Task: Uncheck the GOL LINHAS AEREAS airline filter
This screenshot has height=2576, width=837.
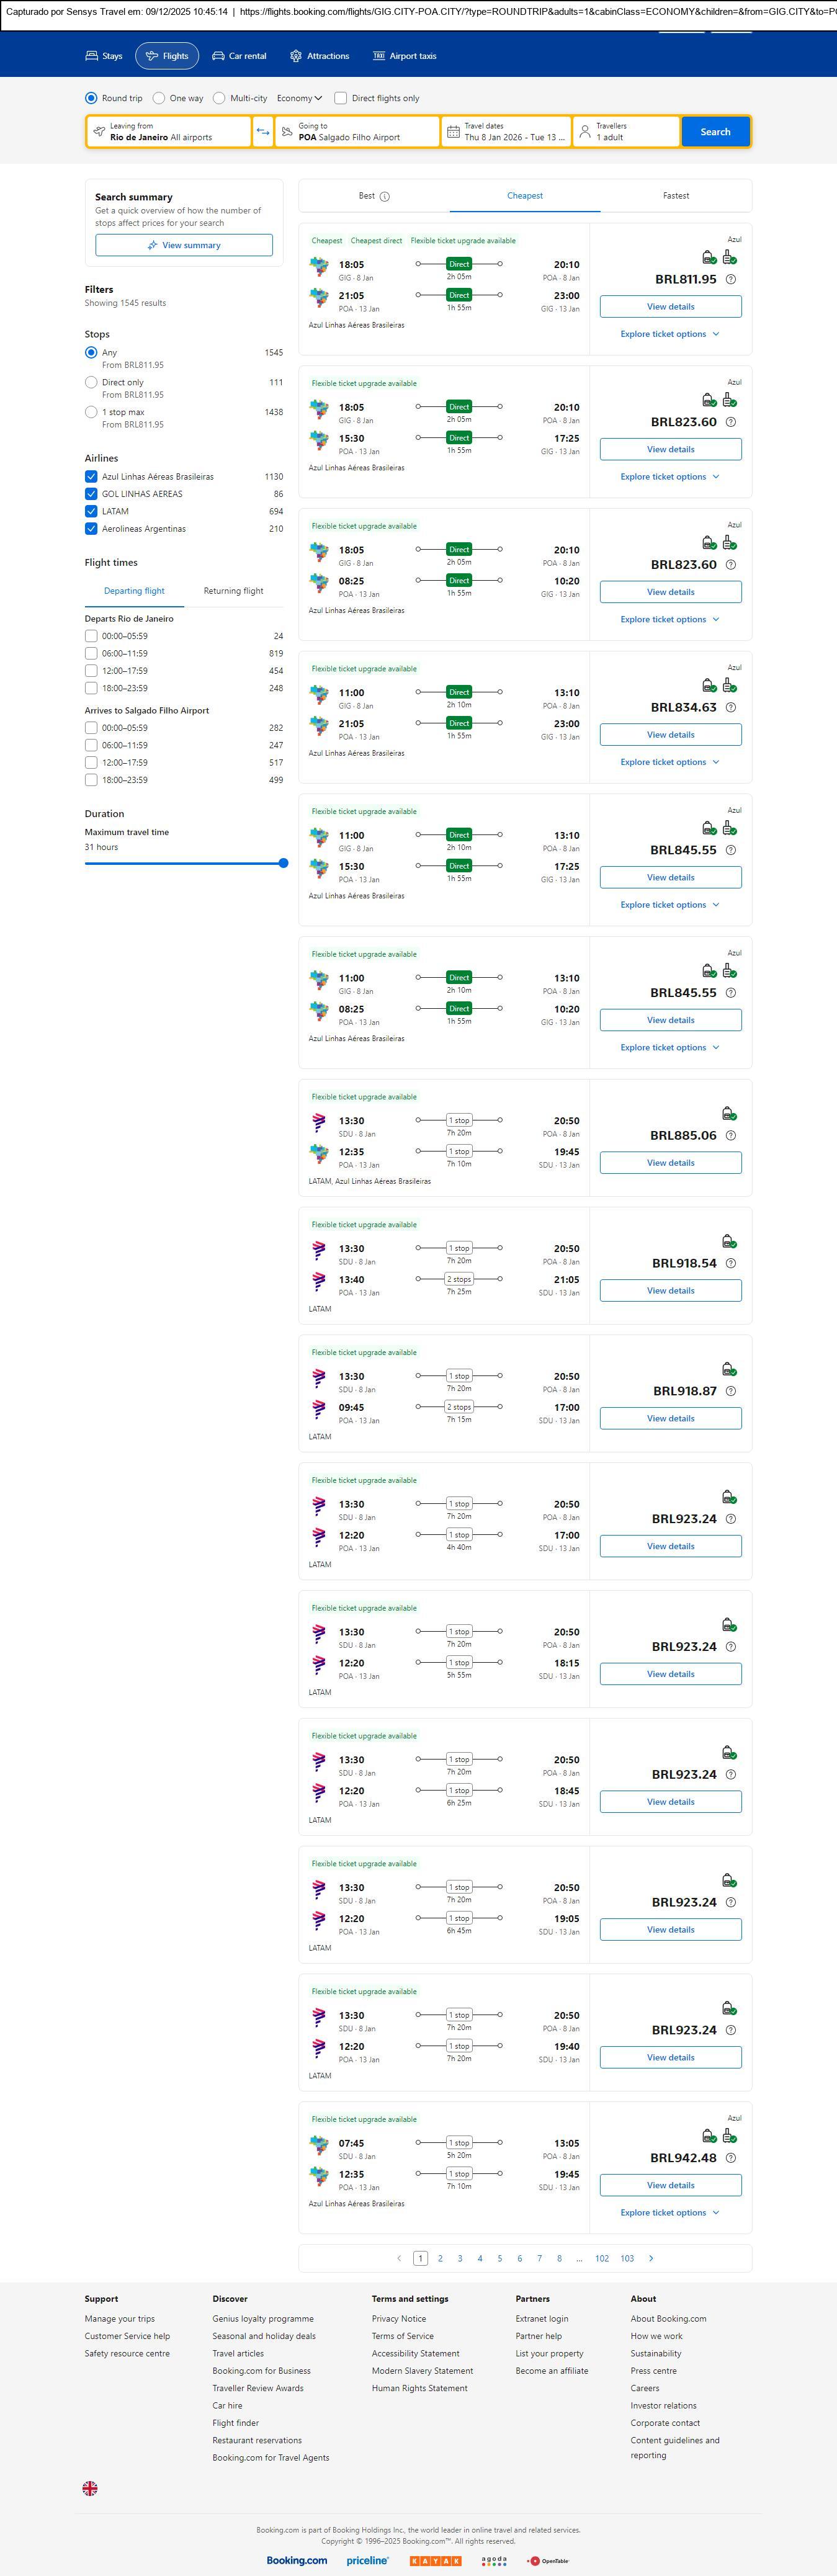Action: 91,494
